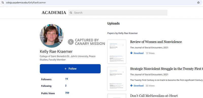Click the '12 Views' count
Screen dimensions: 203x98
(x=150, y=53)
